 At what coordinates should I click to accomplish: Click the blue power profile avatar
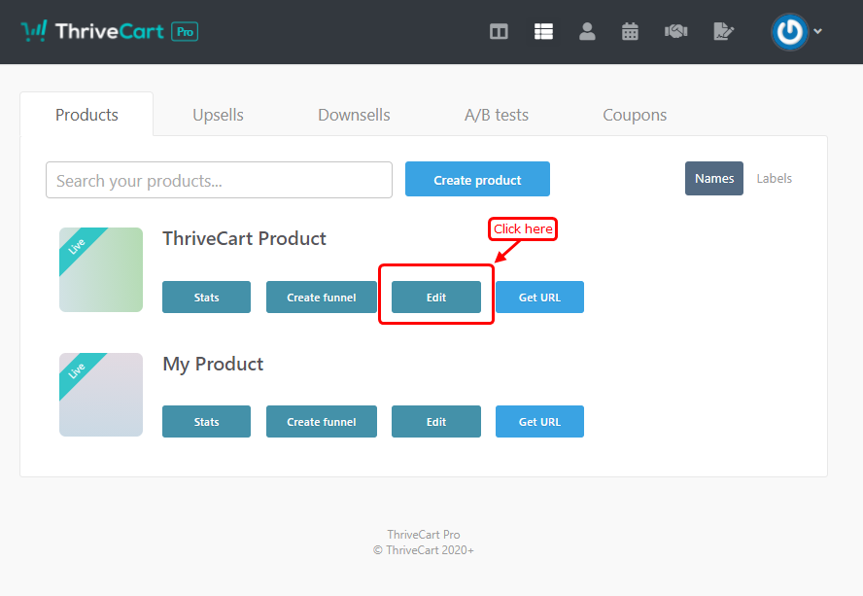(x=789, y=32)
